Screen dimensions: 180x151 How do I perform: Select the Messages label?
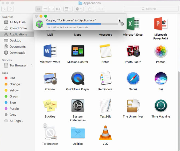pyautogui.click(x=105, y=35)
